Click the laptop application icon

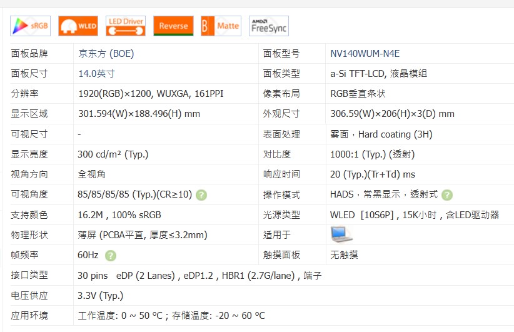coord(341,234)
